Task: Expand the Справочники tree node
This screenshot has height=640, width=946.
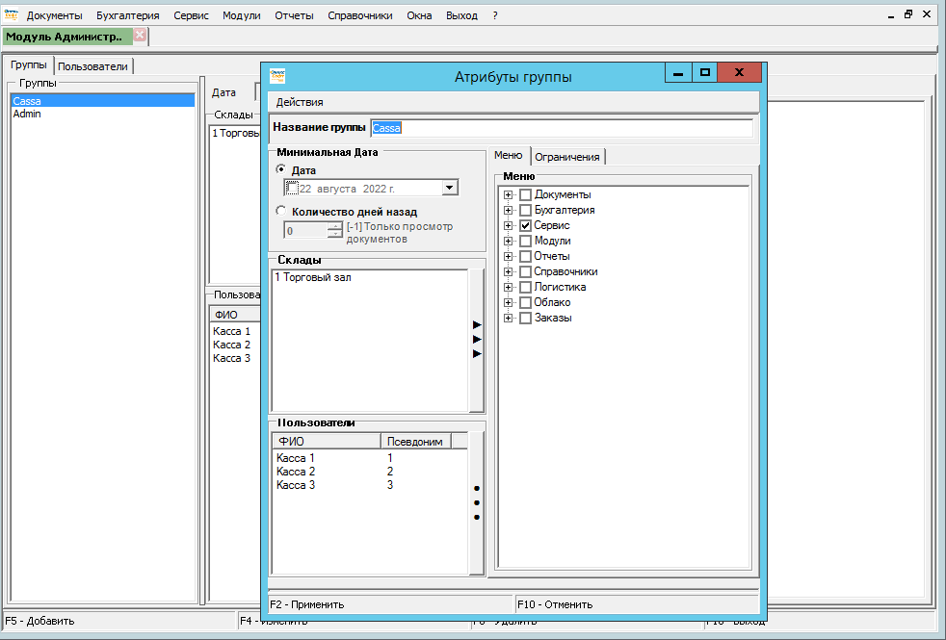Action: [x=507, y=271]
